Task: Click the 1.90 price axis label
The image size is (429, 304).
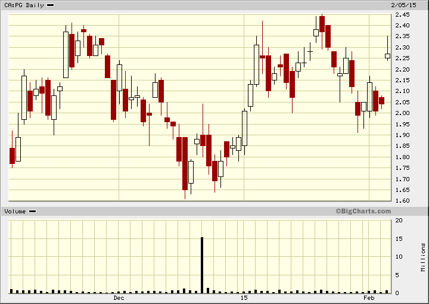Action: pyautogui.click(x=402, y=135)
